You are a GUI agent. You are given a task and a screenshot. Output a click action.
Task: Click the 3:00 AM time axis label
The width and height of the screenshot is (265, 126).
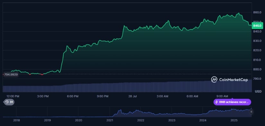[x=163, y=96]
